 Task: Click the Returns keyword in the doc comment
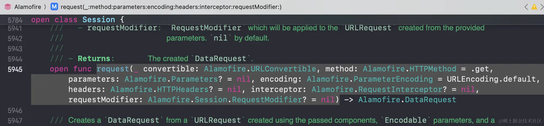94,59
